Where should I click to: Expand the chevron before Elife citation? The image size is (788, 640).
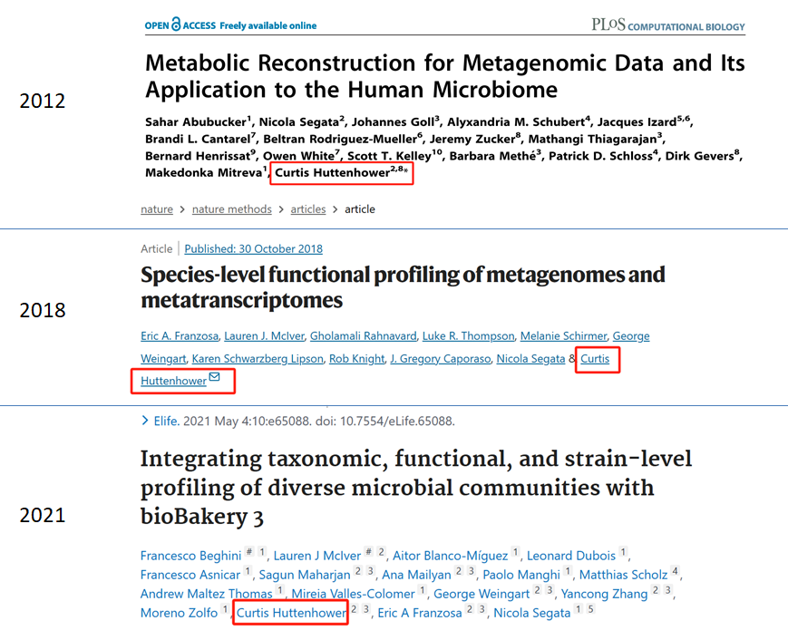pyautogui.click(x=145, y=421)
